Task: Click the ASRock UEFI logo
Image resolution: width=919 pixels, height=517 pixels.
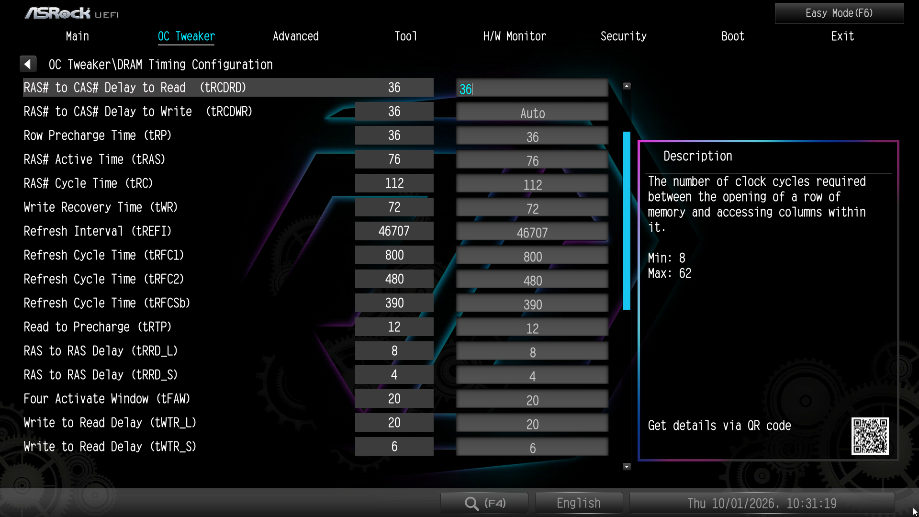Action: (72, 13)
